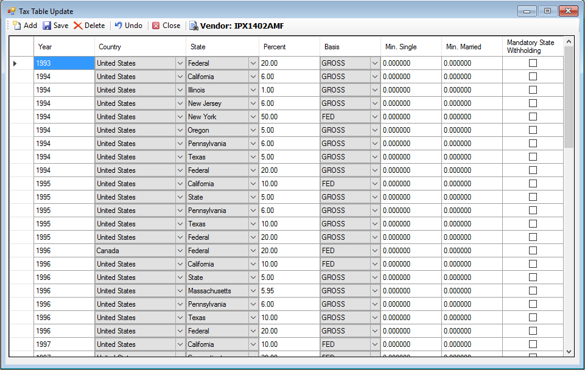Check Mandatory State Withholding for 1997 California row
The height and width of the screenshot is (370, 585).
(533, 344)
